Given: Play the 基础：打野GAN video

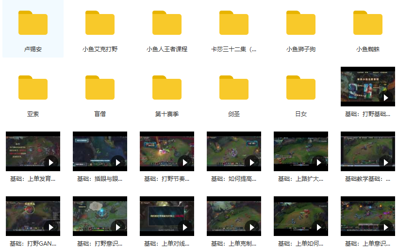Looking at the screenshot, I should coord(33,216).
